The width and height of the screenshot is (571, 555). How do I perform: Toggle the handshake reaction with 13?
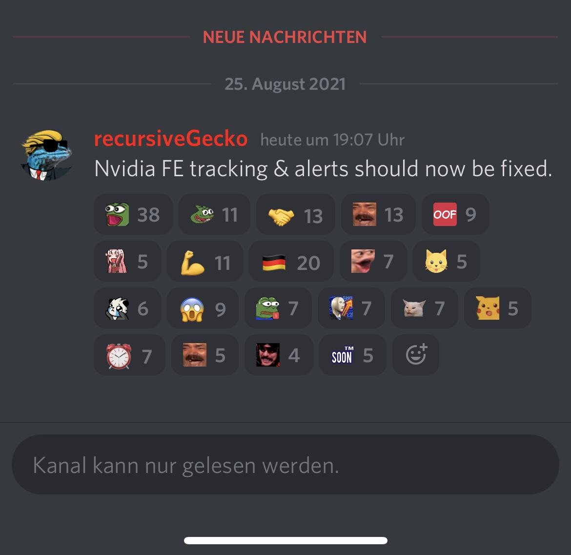click(295, 214)
